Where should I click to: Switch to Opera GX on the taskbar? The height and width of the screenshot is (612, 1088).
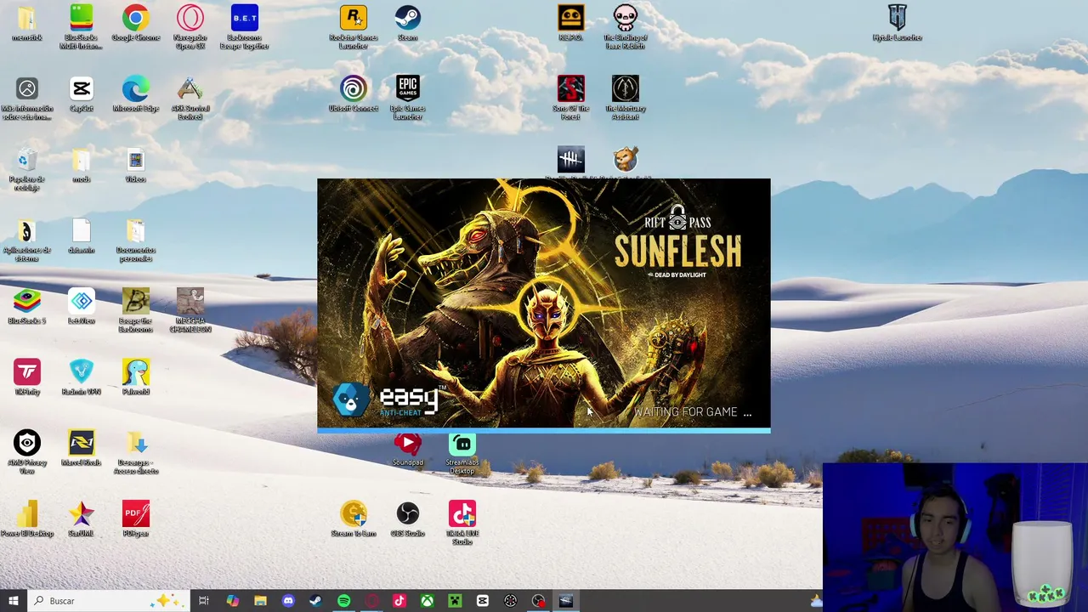coord(371,601)
